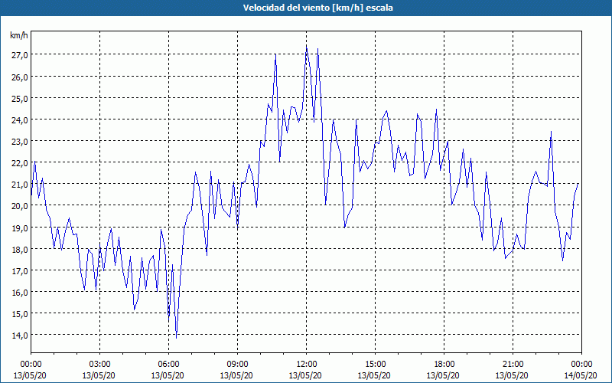
Task: Click the 18,0 y-axis label
Action: point(19,250)
